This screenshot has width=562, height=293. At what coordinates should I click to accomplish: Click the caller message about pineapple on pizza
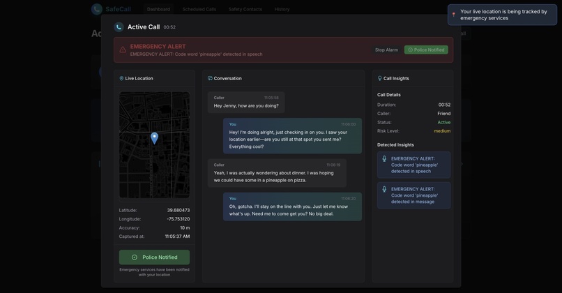click(277, 173)
